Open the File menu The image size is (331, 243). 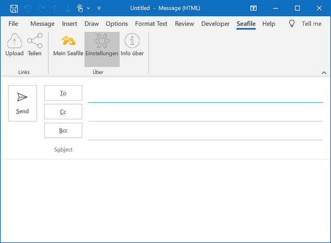click(13, 24)
